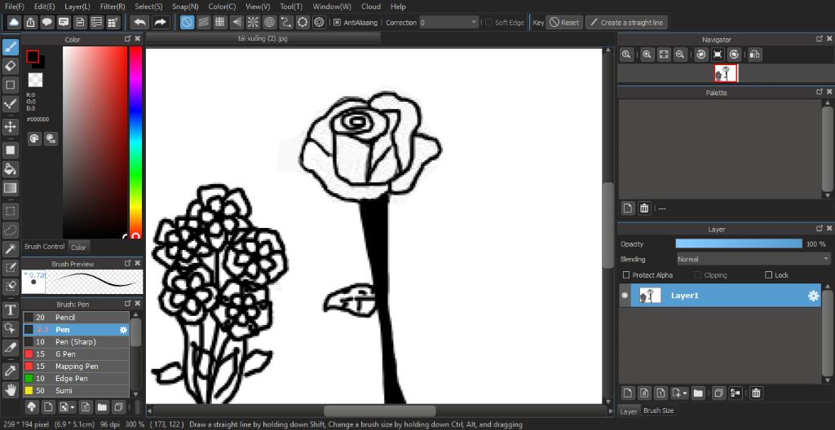Select the Gradient tool

(x=10, y=188)
